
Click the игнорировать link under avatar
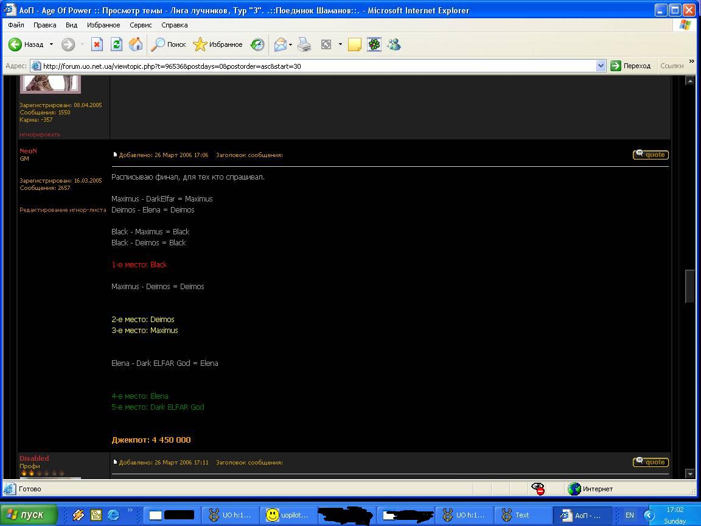click(x=40, y=135)
